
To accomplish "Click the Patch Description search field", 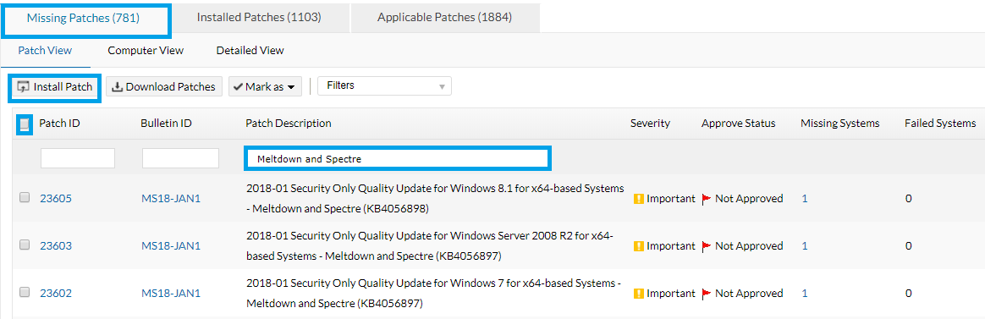I will (x=397, y=159).
